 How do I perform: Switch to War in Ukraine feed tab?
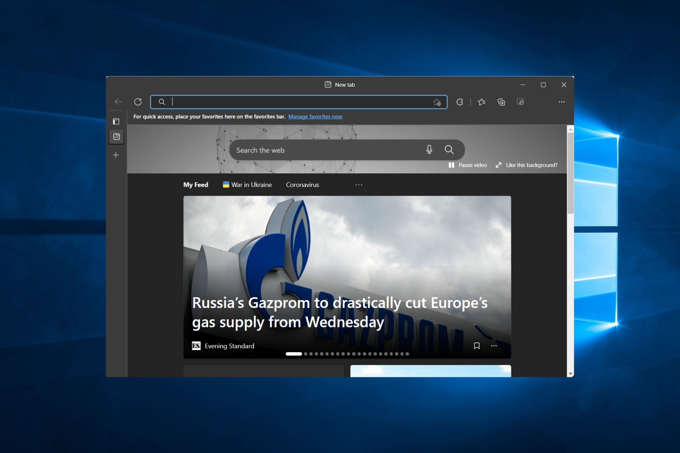pos(247,185)
